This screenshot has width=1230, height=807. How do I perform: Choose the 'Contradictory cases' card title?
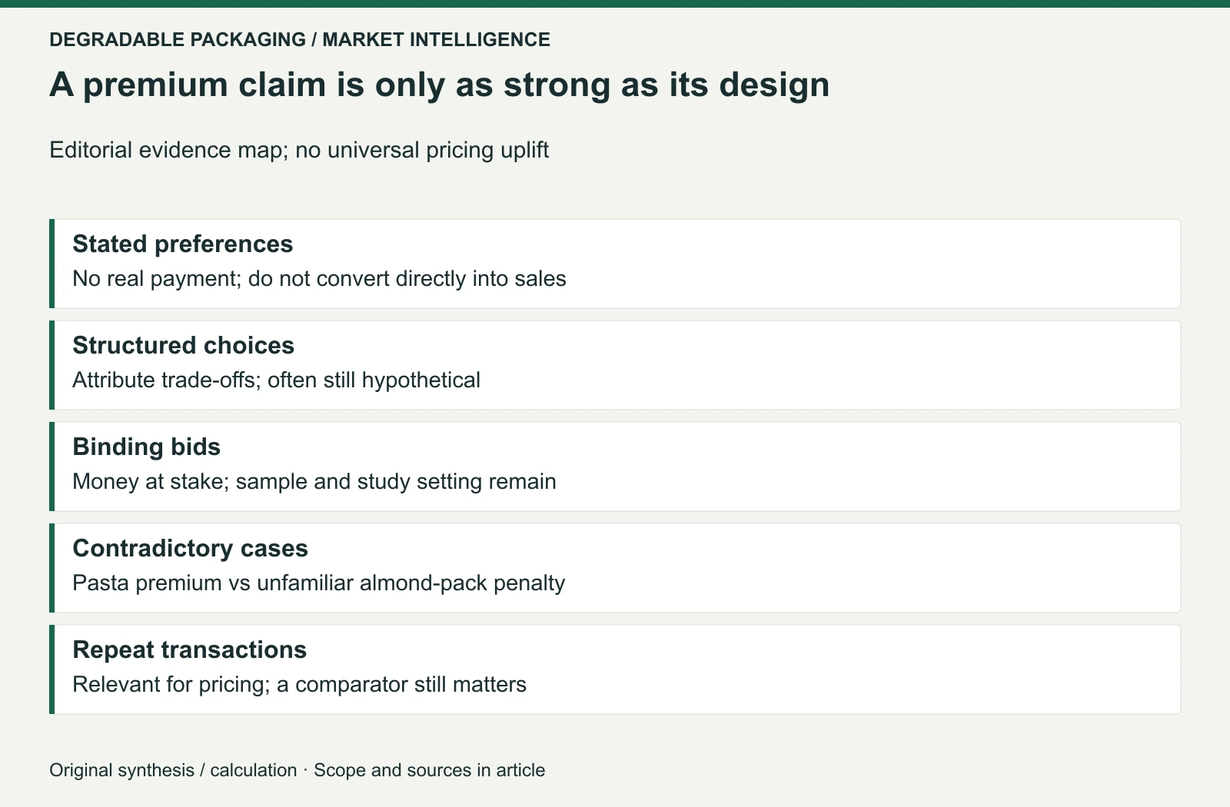(x=190, y=548)
